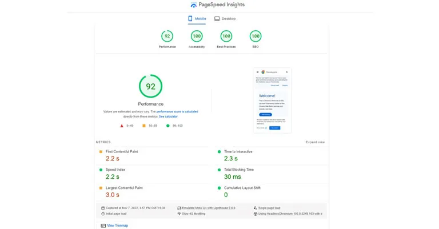Click the green dot next to Cumulative Layout Shift

(219, 188)
